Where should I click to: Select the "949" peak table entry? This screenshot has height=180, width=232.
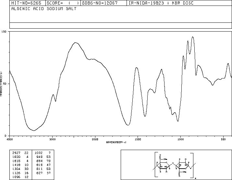point(40,157)
